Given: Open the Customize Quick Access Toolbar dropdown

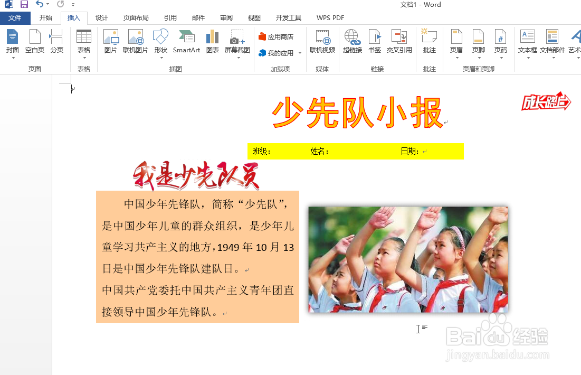Looking at the screenshot, I should point(73,5).
